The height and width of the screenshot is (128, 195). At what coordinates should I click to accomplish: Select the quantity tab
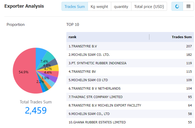coord(121,6)
